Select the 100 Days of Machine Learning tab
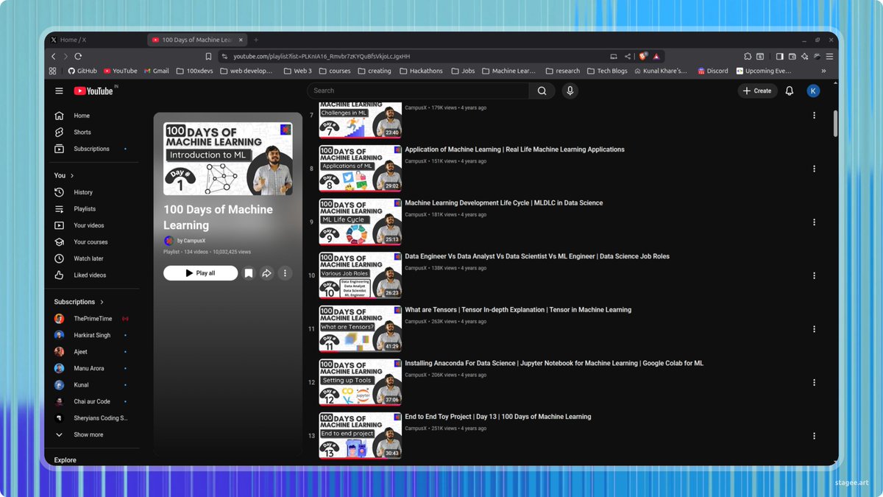Image resolution: width=883 pixels, height=497 pixels. pyautogui.click(x=197, y=40)
